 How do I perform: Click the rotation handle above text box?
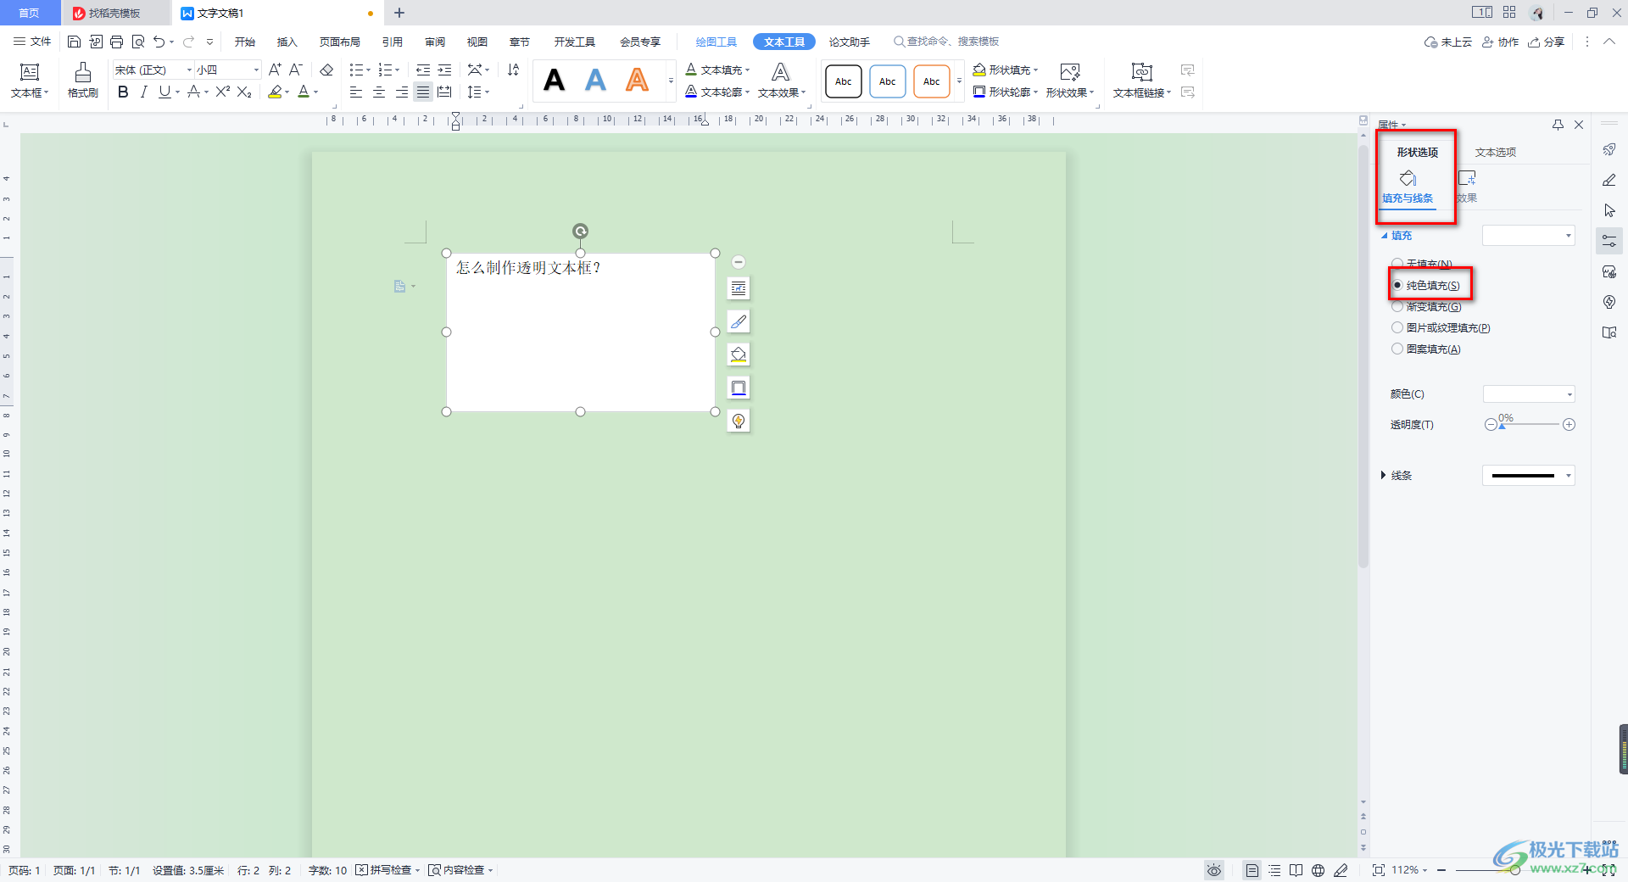pyautogui.click(x=580, y=231)
